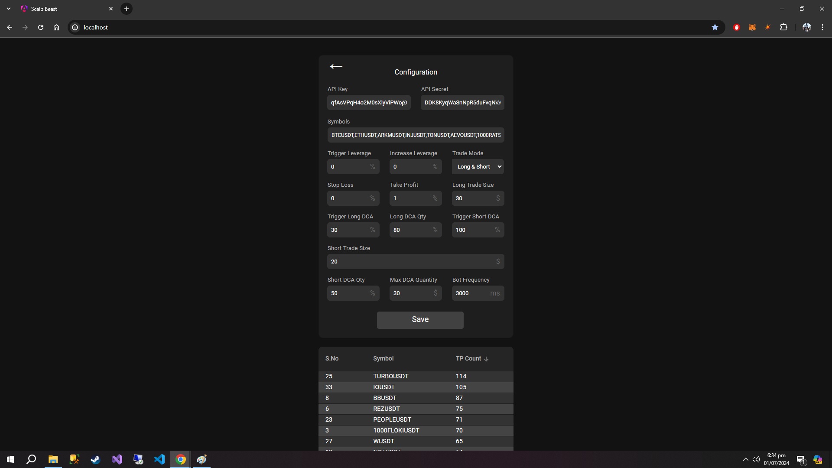832x468 pixels.
Task: Click the Symbols input field
Action: point(416,135)
